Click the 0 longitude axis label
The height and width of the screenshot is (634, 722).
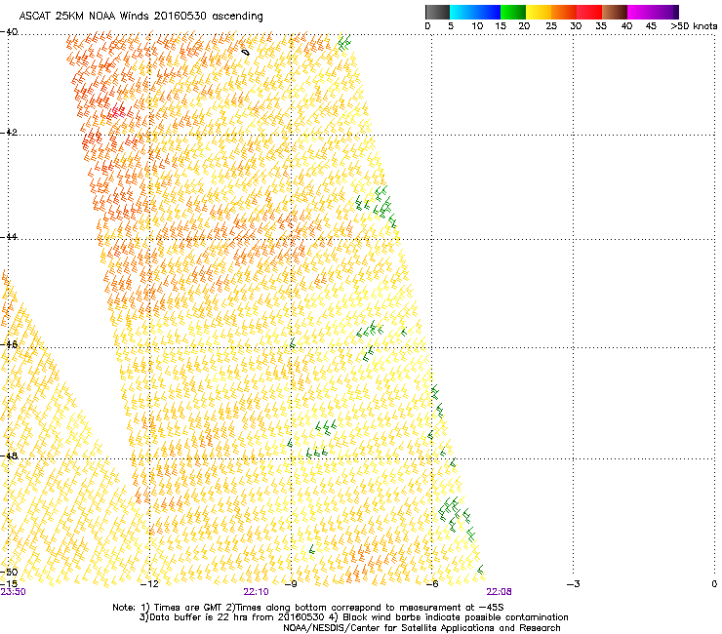[714, 584]
